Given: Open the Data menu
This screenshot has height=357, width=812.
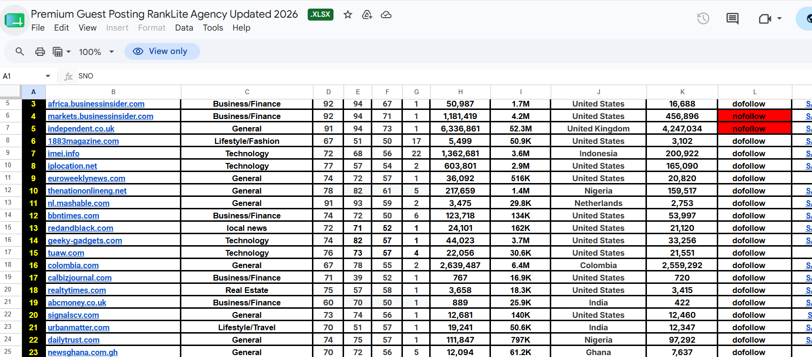Looking at the screenshot, I should pos(184,28).
